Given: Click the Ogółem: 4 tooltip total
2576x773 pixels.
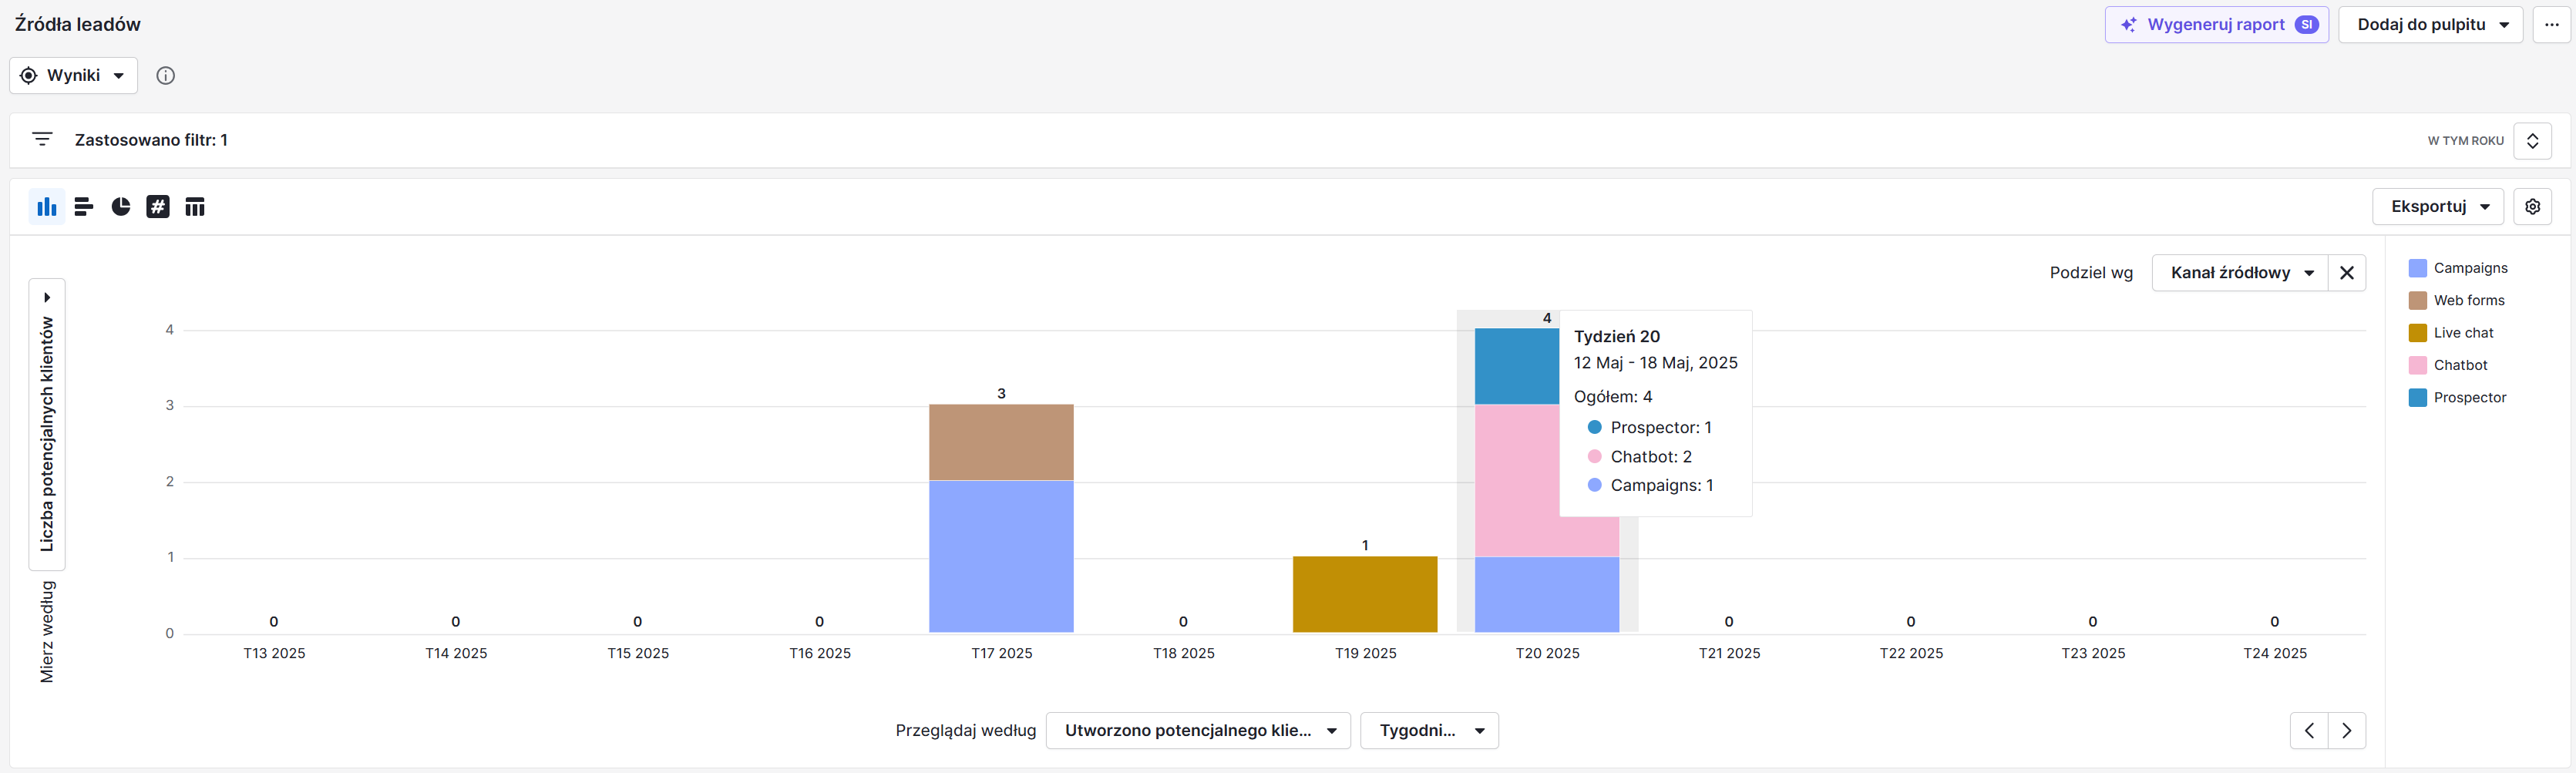Looking at the screenshot, I should pos(1613,397).
